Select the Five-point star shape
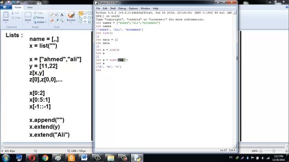 coord(89,22)
